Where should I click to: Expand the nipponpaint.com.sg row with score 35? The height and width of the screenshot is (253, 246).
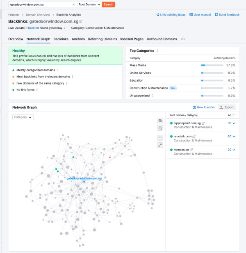[232, 123]
